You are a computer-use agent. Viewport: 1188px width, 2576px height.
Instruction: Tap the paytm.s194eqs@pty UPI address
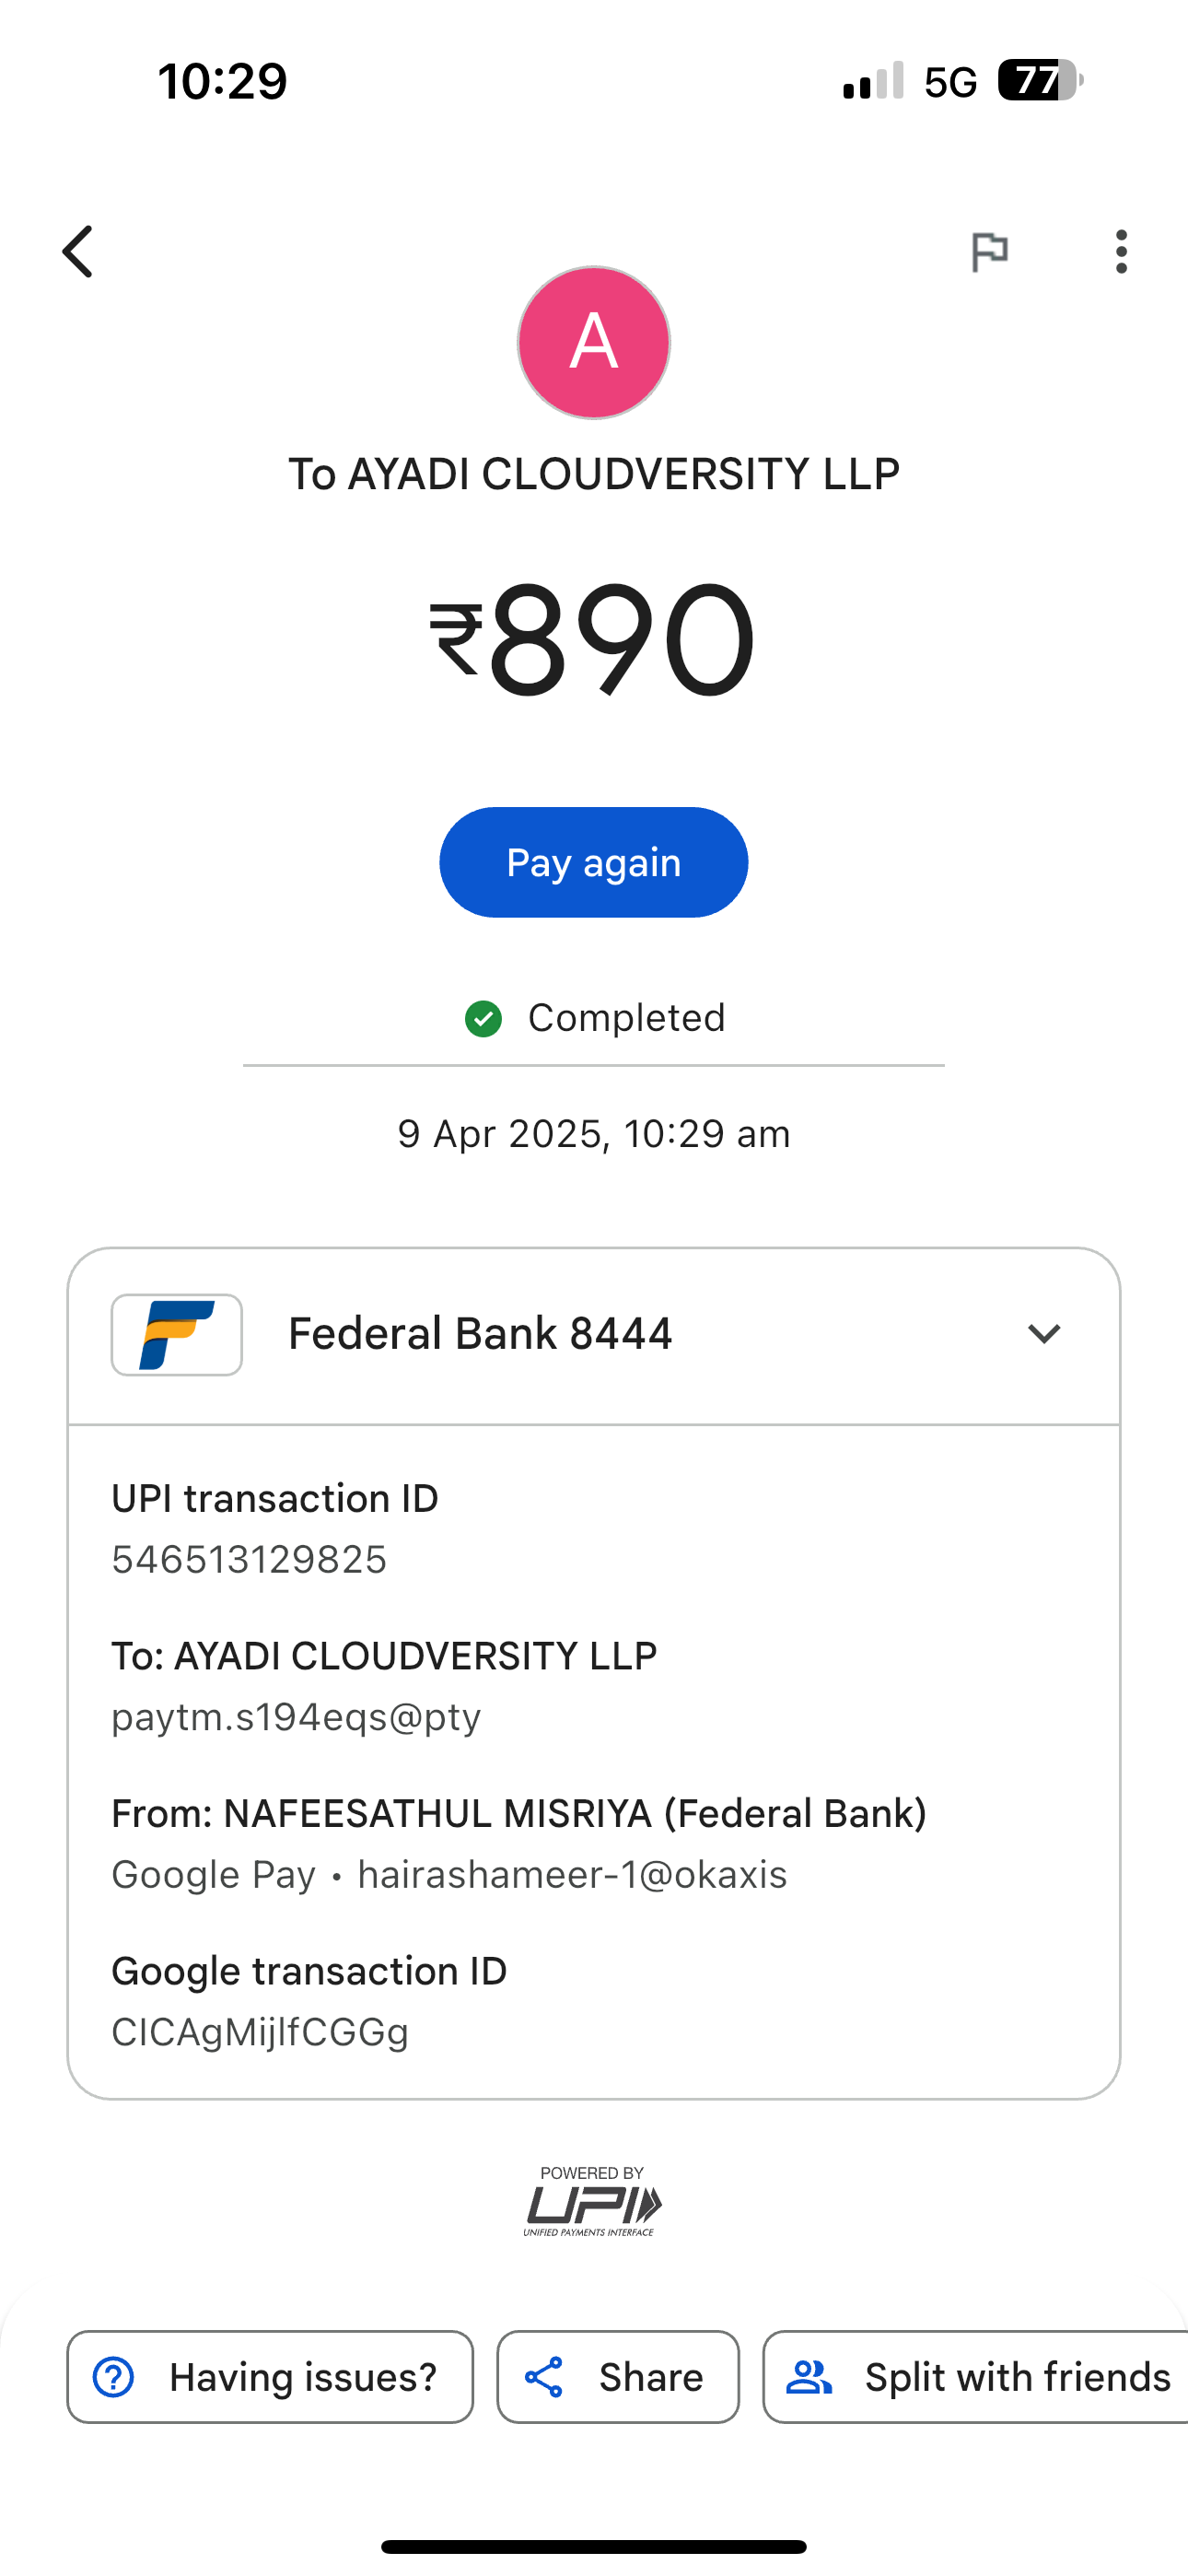pyautogui.click(x=296, y=1717)
